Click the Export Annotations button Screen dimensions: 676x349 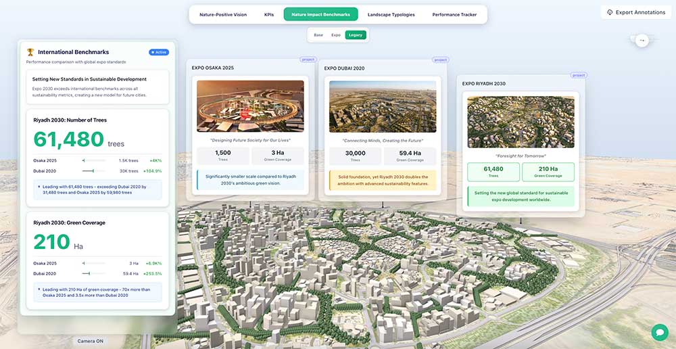point(635,13)
